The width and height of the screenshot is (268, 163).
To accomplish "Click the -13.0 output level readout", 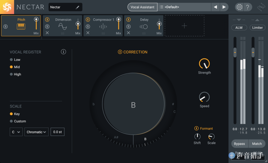I will tap(261, 129).
